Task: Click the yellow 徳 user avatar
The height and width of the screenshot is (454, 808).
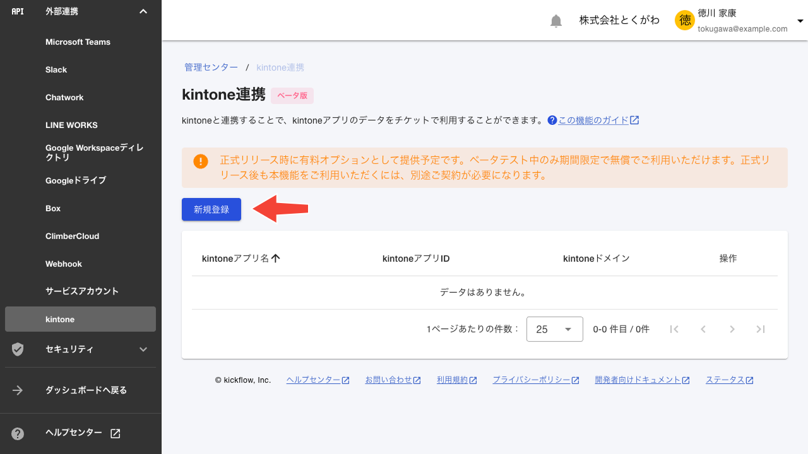Action: [685, 20]
